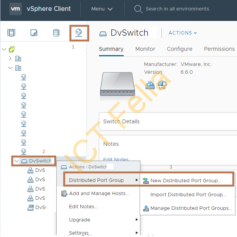Focus the Search in all environments field
237x237 pixels.
click(x=177, y=9)
